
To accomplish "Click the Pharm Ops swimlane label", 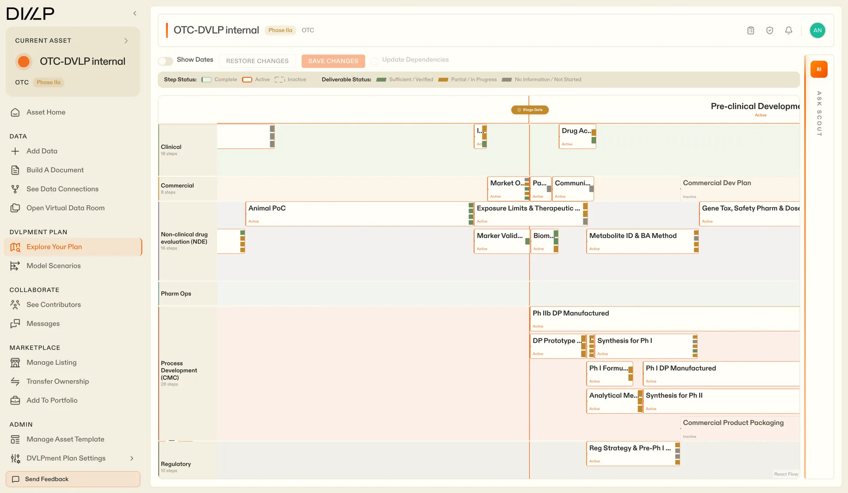I will [x=176, y=294].
